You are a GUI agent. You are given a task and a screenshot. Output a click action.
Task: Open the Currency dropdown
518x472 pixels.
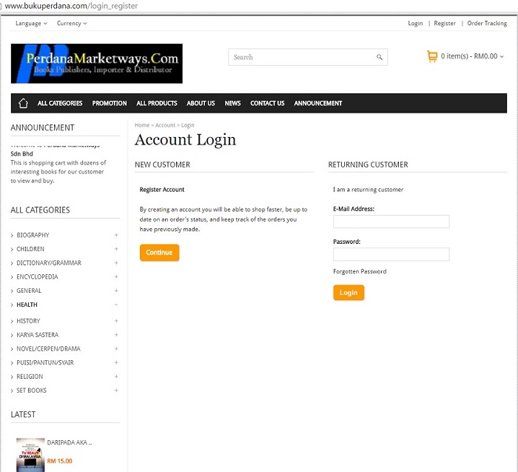(72, 23)
